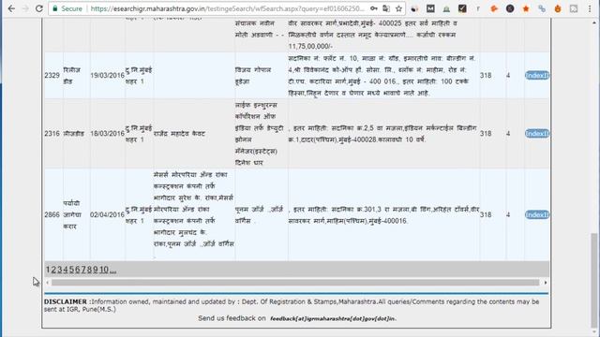
Task: Click the gray square extension icon
Action: [573, 8]
